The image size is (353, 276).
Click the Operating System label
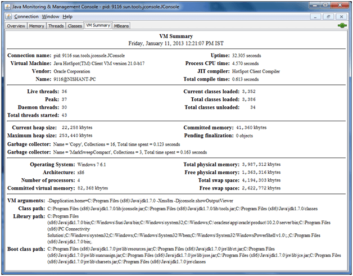[x=52, y=165]
